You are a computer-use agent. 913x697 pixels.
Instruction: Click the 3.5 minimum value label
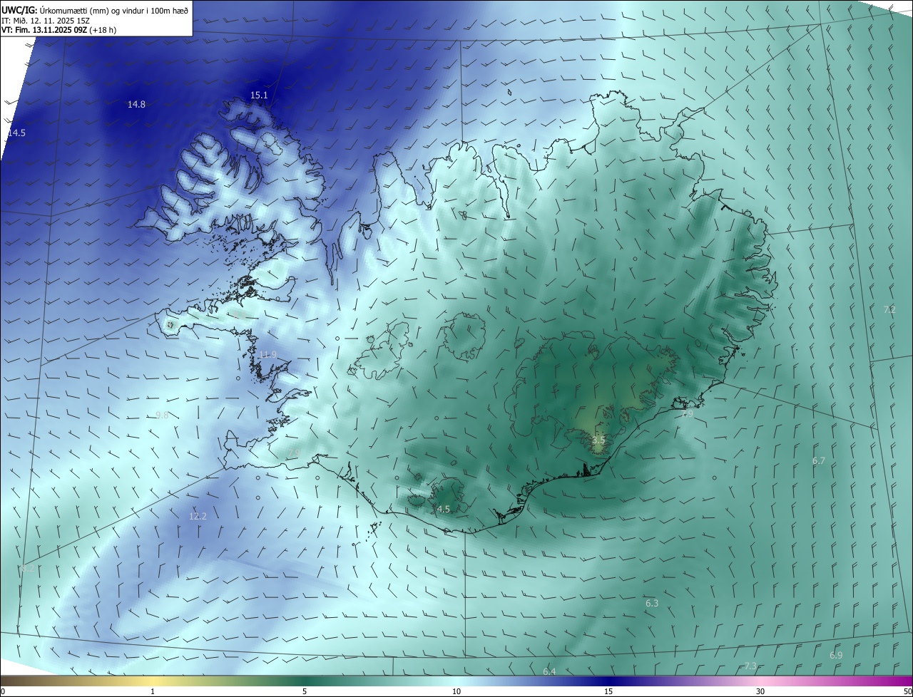click(598, 440)
